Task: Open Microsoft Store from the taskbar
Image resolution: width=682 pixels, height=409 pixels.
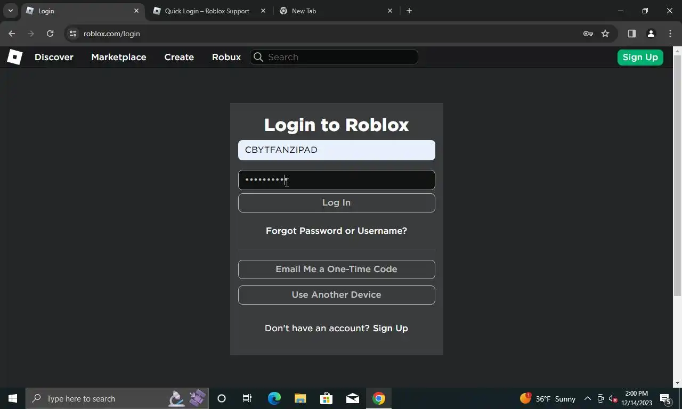Action: click(x=326, y=398)
